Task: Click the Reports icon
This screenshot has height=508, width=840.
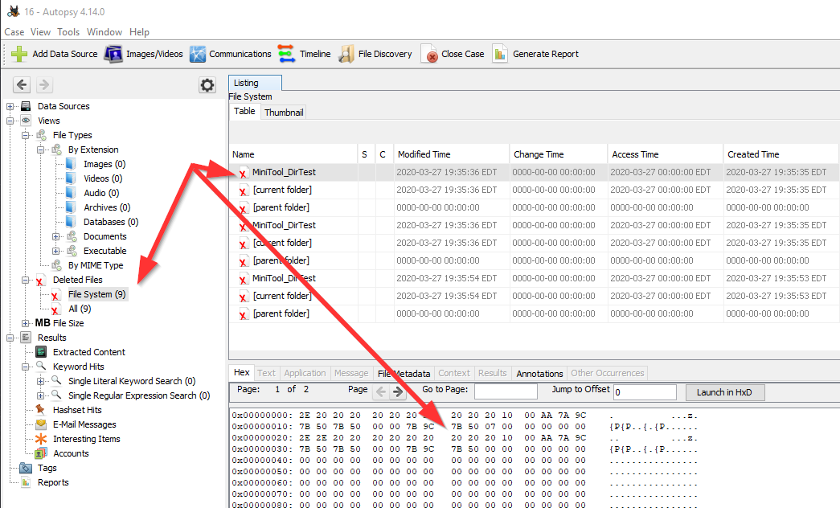Action: click(26, 482)
